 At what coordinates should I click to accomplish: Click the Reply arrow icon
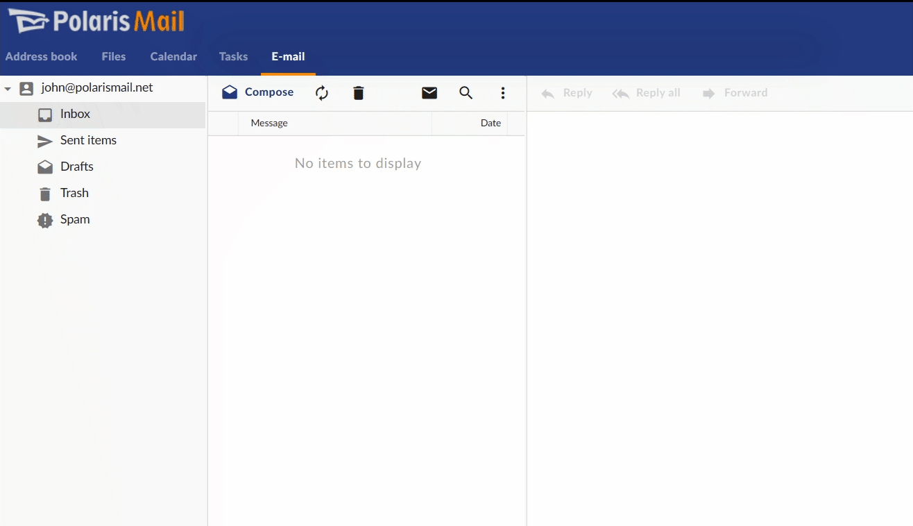click(x=548, y=94)
